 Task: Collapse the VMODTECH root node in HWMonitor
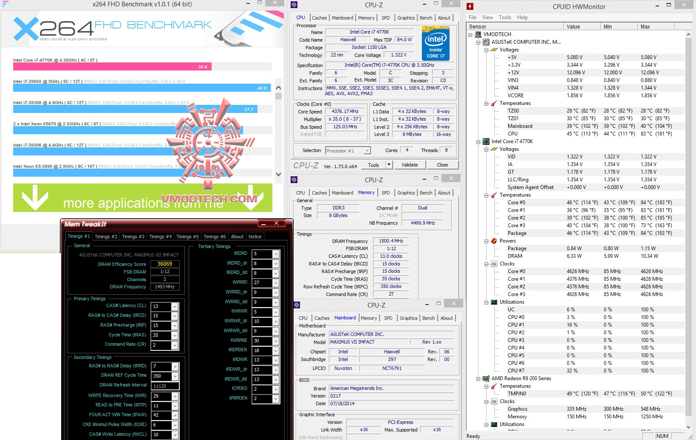coord(470,35)
